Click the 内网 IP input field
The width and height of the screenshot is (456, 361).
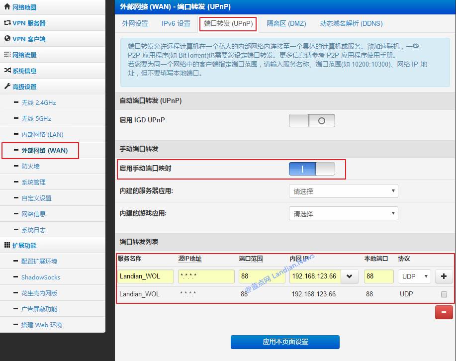315,276
